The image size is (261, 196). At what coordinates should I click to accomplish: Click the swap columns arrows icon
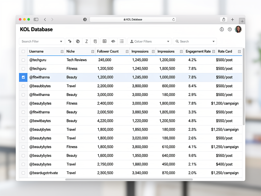[x=113, y=41]
